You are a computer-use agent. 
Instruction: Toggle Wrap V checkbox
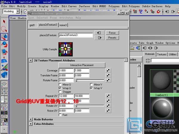click(91, 88)
